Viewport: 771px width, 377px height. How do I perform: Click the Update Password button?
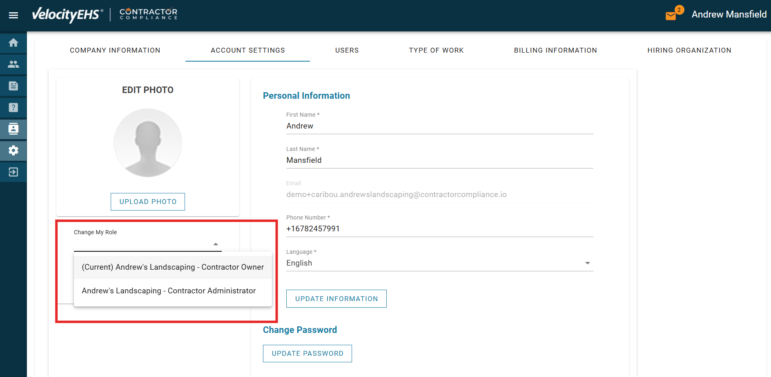point(307,353)
